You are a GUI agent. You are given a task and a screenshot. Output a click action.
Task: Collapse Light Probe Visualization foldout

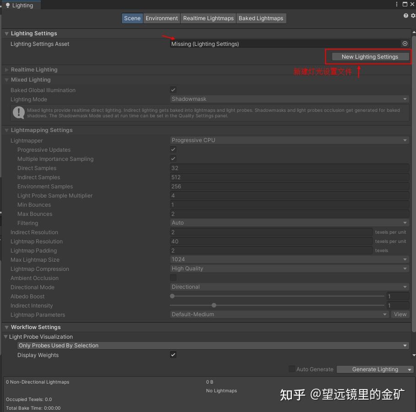pyautogui.click(x=5, y=336)
